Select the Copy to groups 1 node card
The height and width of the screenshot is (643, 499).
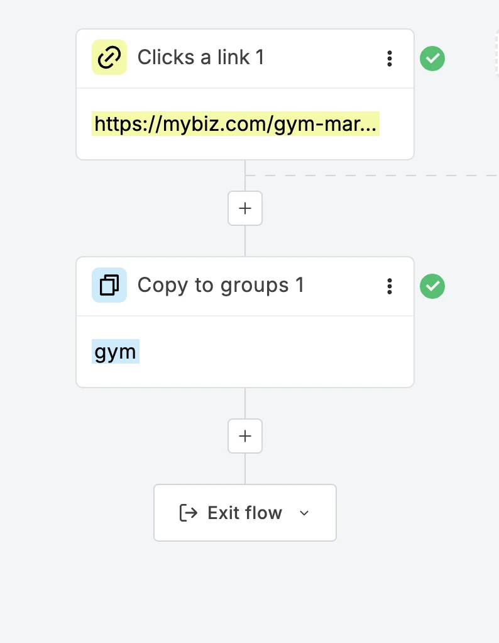click(x=244, y=321)
